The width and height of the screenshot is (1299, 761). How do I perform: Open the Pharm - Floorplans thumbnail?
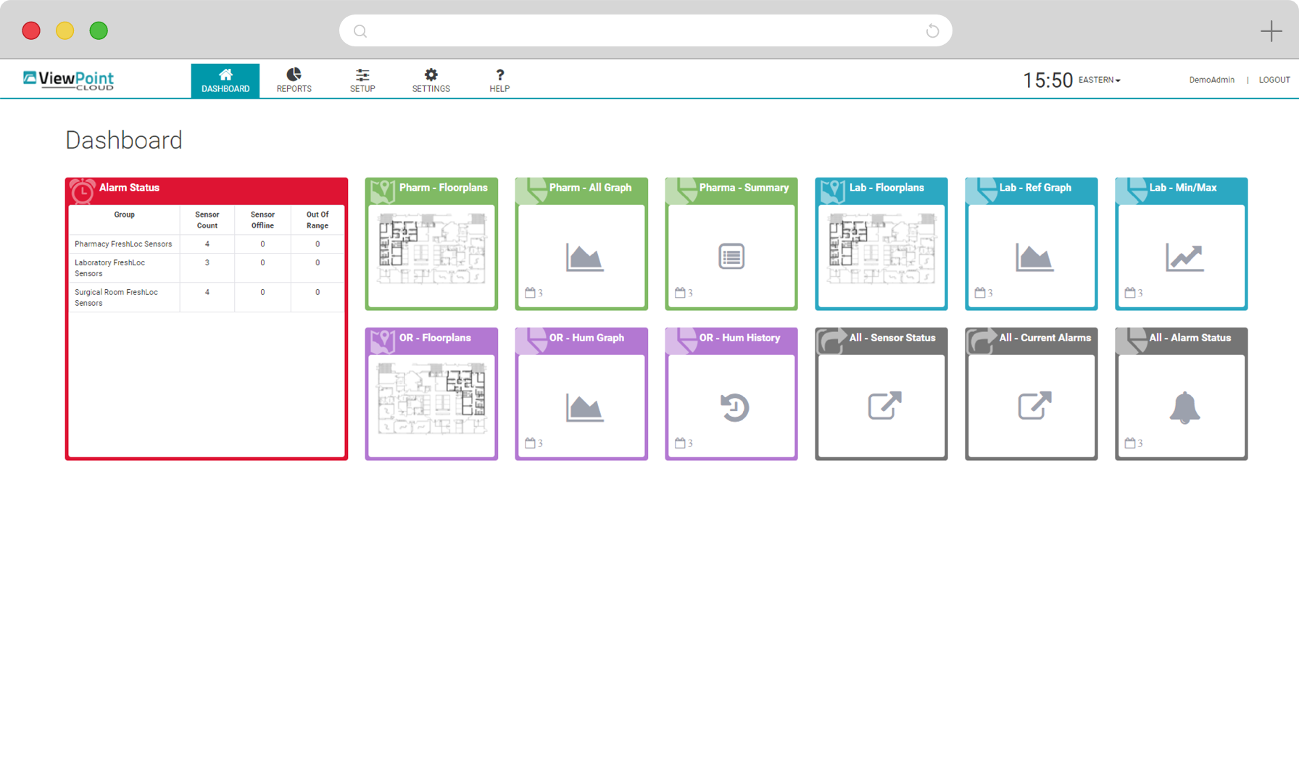tap(431, 249)
